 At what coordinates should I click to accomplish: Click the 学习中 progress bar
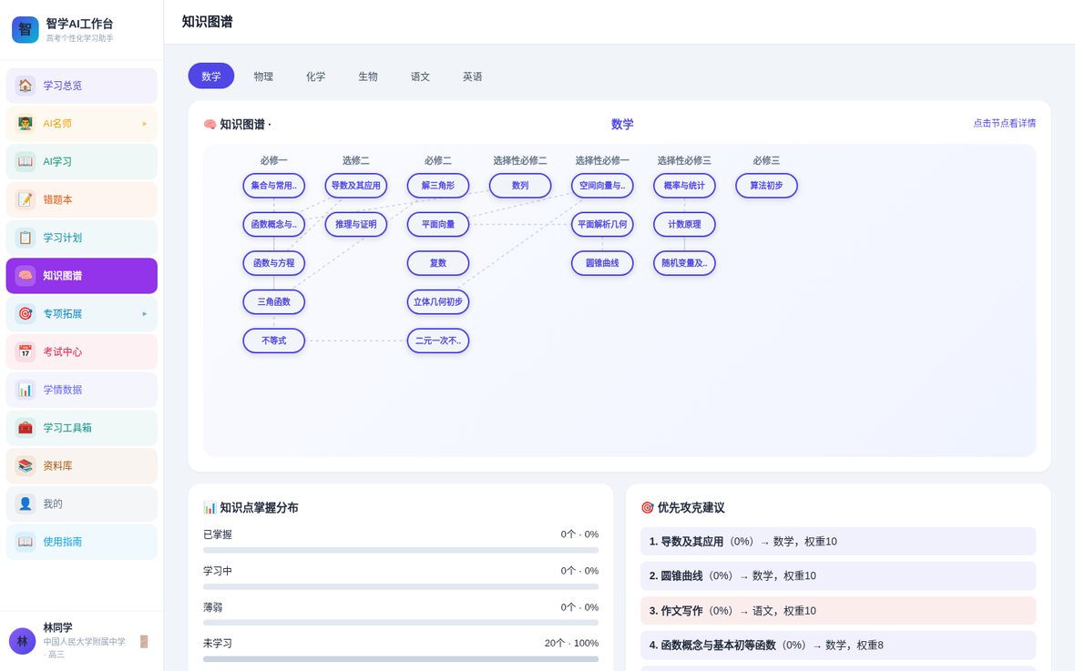pyautogui.click(x=401, y=586)
